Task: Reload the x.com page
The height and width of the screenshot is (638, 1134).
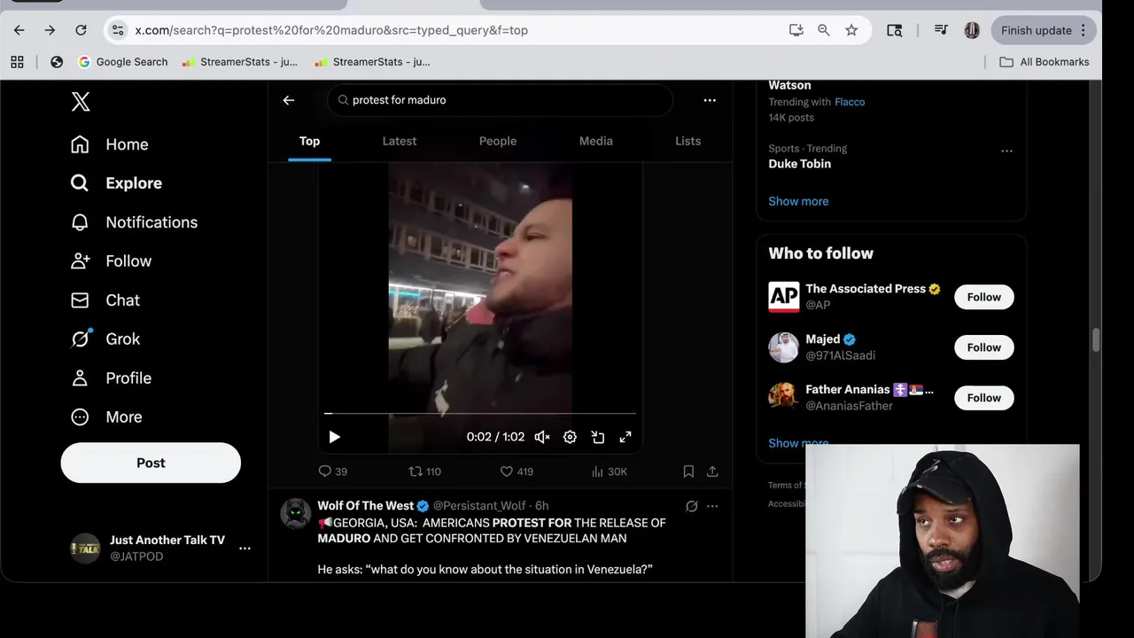Action: click(x=81, y=30)
